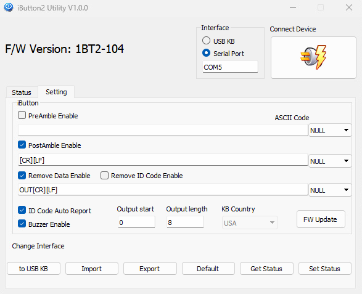Click the Output length field
362x294 pixels.
[x=185, y=223]
